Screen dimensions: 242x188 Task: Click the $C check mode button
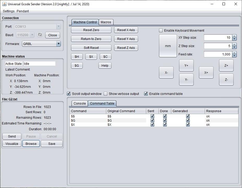[x=105, y=56]
